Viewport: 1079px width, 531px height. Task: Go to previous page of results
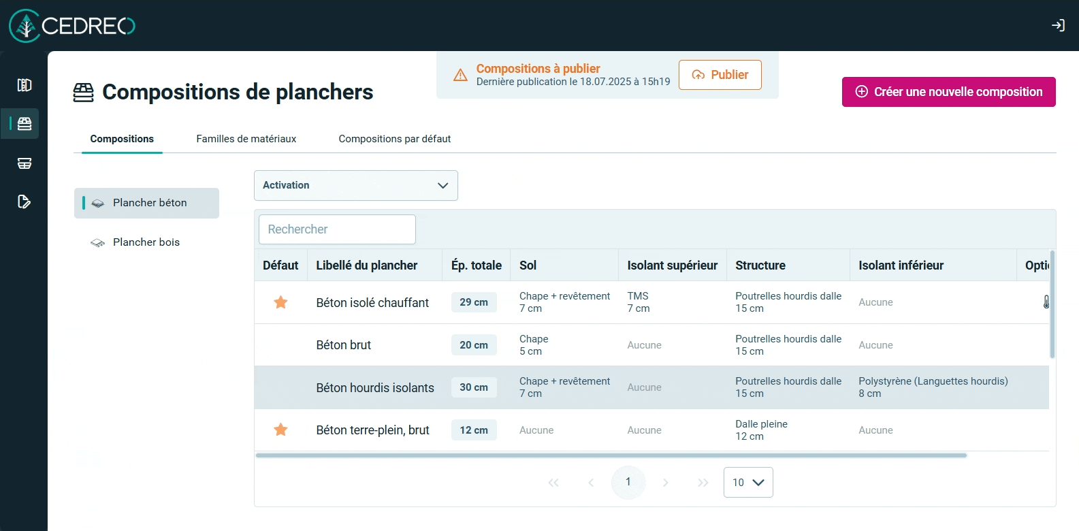coord(591,483)
